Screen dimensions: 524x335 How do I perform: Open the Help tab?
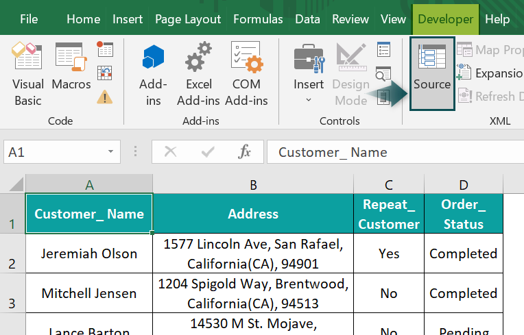point(497,19)
